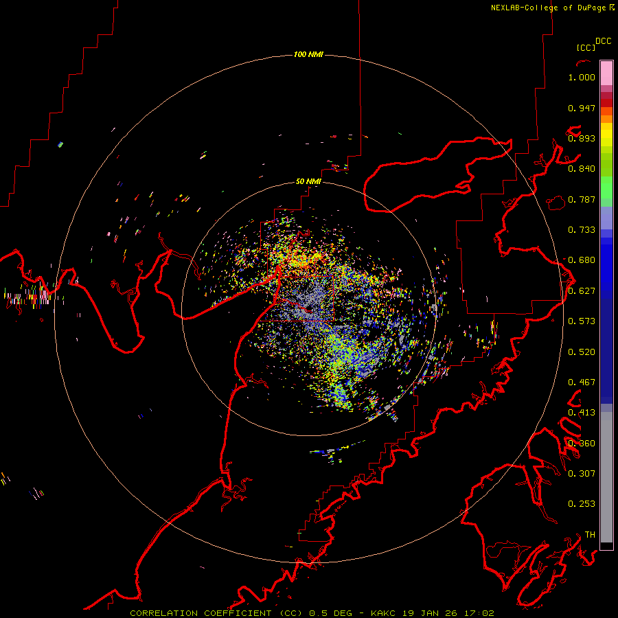The image size is (618, 618).
Task: Click the 100 NMI range ring label
Action: coord(308,54)
